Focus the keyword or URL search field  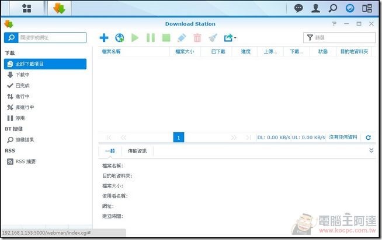click(52, 38)
